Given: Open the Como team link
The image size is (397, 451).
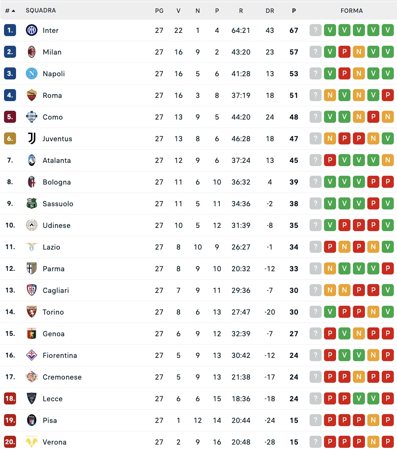Looking at the screenshot, I should 53,117.
